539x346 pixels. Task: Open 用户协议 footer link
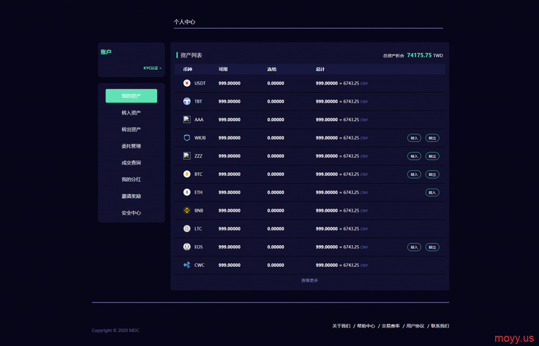(415, 326)
